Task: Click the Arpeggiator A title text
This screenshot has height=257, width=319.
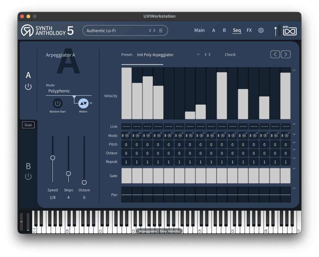Action: (x=60, y=55)
